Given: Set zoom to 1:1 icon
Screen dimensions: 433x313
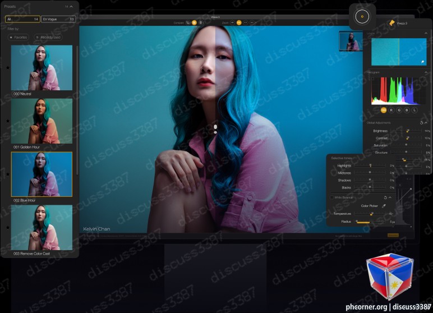Looking at the screenshot, I should point(246,22).
